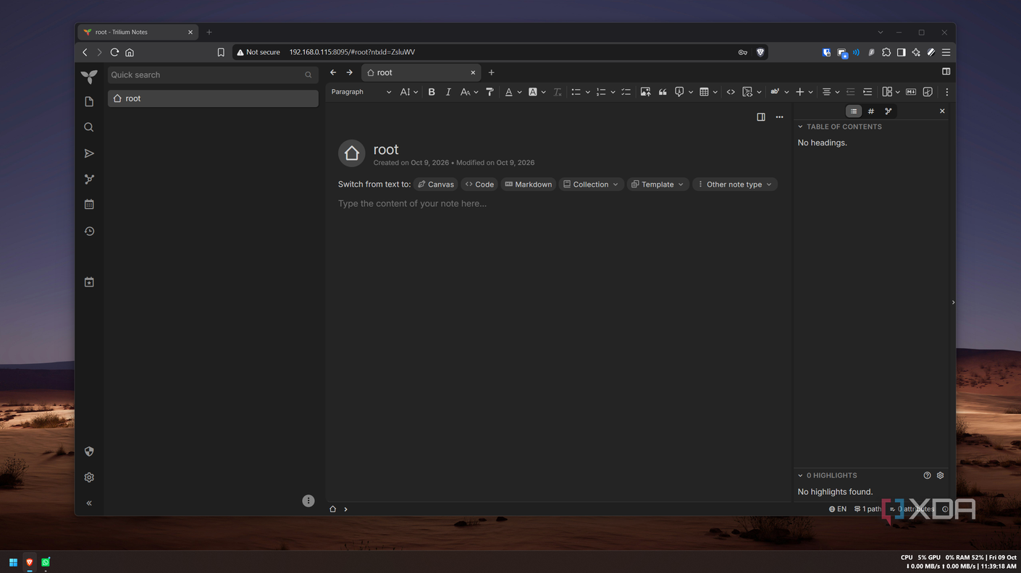Apply bold formatting in the editor toolbar
Screen dimensions: 1021x573
coord(432,92)
